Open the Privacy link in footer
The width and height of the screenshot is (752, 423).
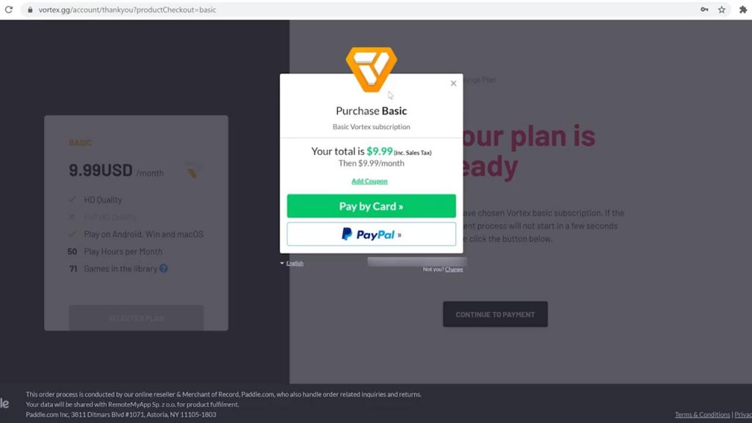743,414
